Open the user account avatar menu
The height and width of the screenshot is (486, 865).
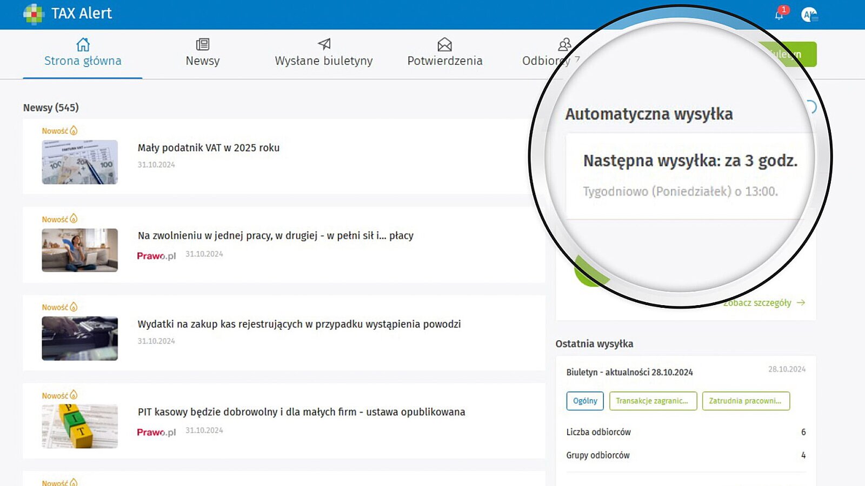click(809, 15)
